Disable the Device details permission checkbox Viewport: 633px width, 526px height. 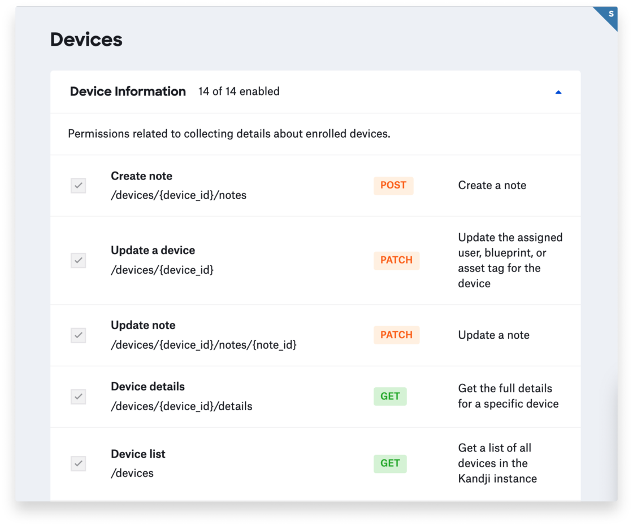coord(79,397)
